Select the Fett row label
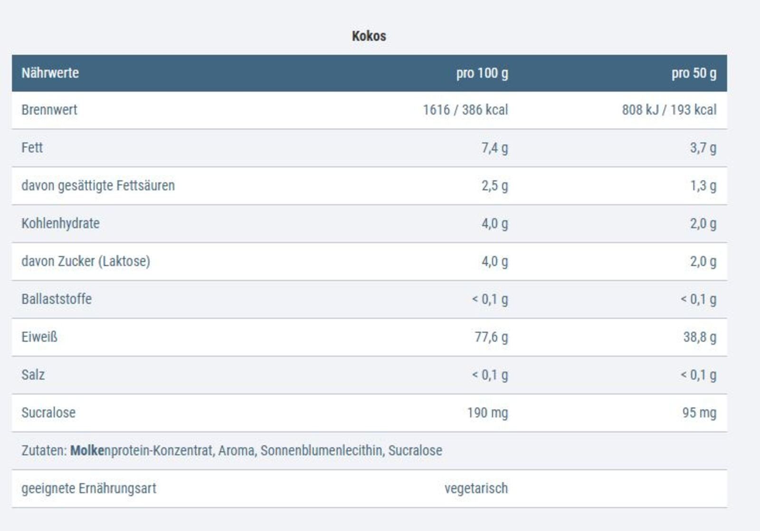Image resolution: width=760 pixels, height=531 pixels. pyautogui.click(x=32, y=148)
